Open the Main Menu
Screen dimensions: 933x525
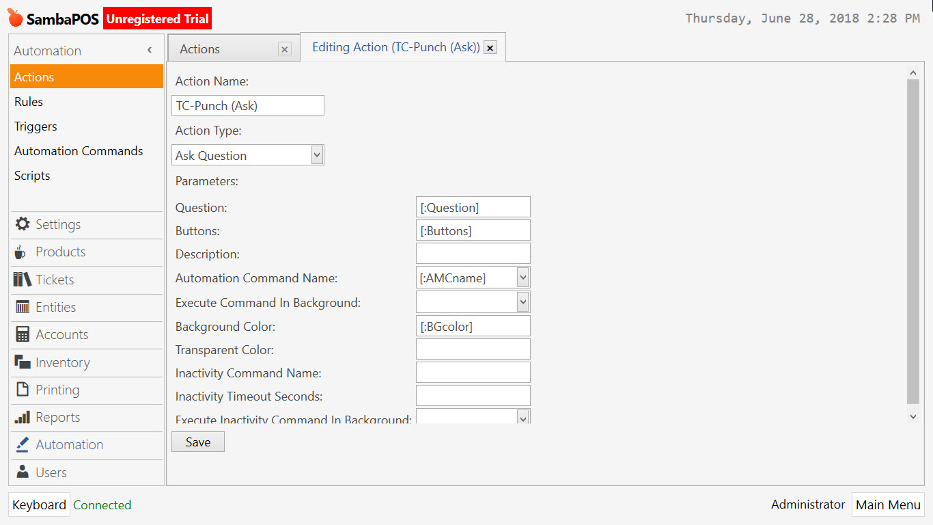[x=888, y=504]
